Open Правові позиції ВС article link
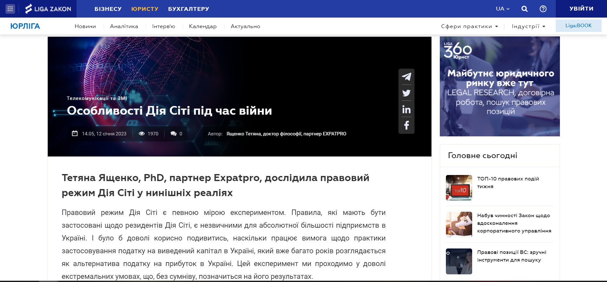Viewport: 607px width, 282px height. click(x=512, y=256)
